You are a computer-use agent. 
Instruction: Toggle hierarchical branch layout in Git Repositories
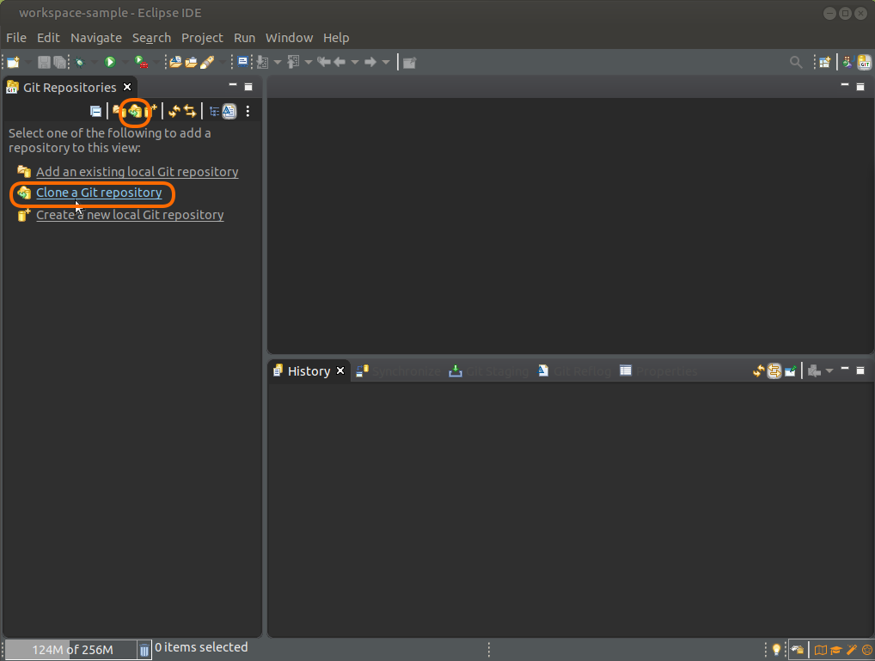[x=214, y=111]
